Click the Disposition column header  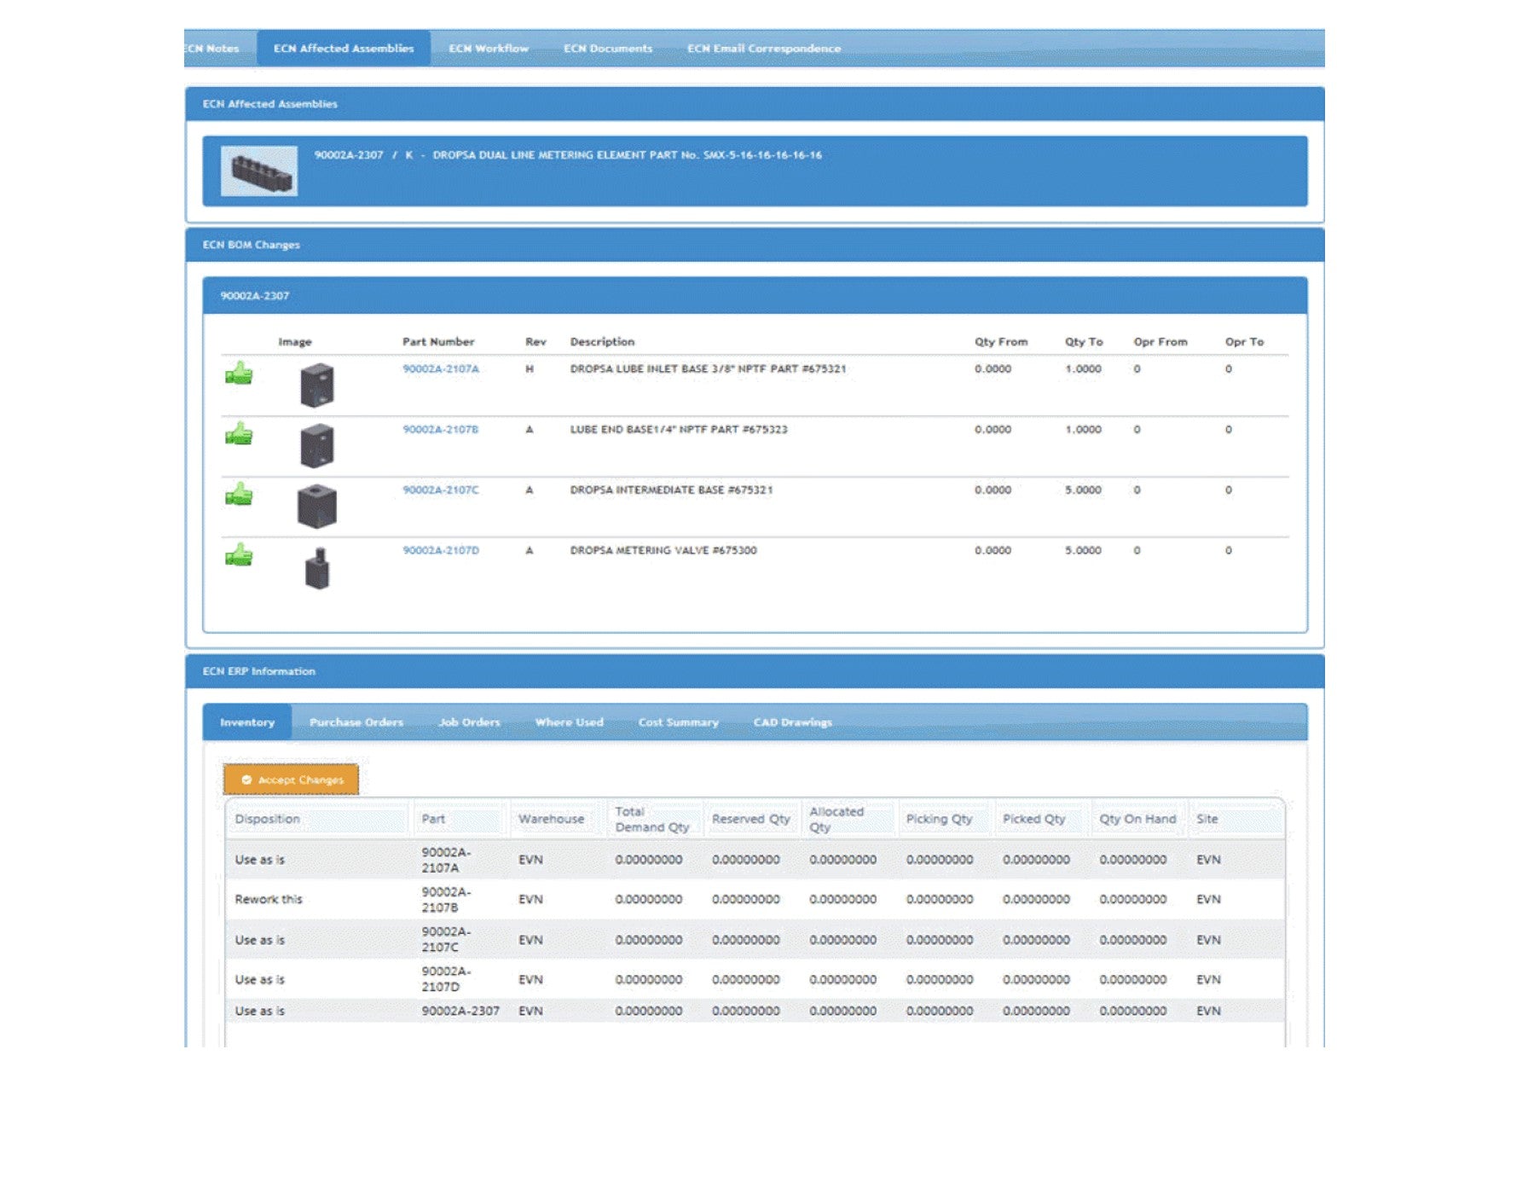[268, 819]
